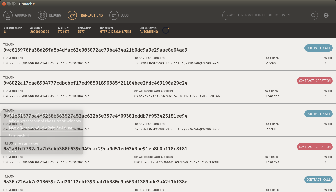Viewport: 336px width, 192px height.
Task: Click gas used 27200 in first transaction
Action: point(271,63)
